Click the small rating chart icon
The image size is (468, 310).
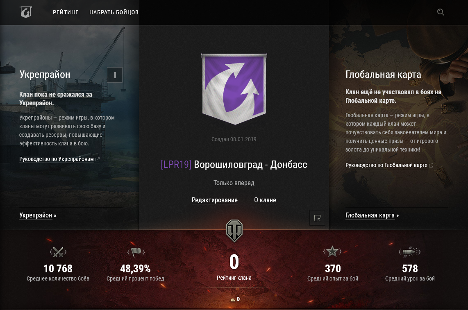click(233, 299)
